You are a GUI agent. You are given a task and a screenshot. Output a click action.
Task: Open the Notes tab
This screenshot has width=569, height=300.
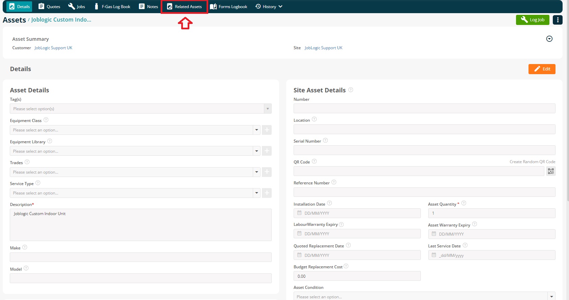click(148, 6)
